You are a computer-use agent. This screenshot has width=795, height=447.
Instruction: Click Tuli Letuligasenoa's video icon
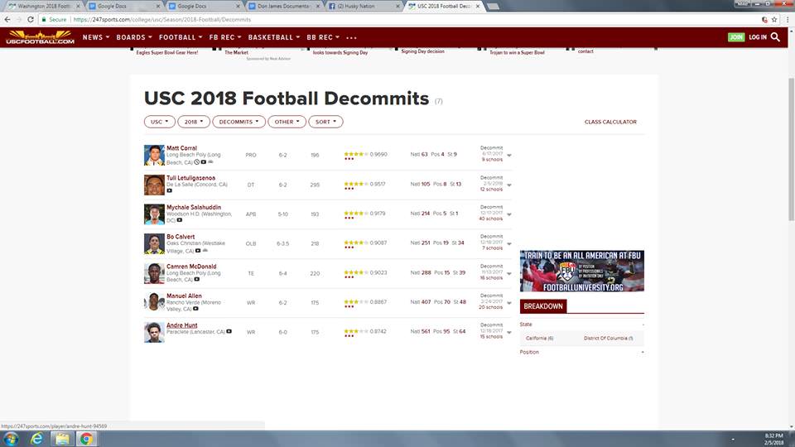coord(169,191)
